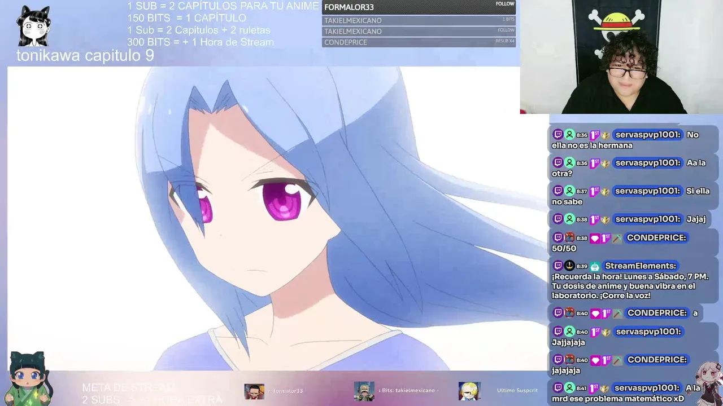Click the "tonikawa capitulo 9" title text
Screen dimensions: 723x406
point(85,55)
